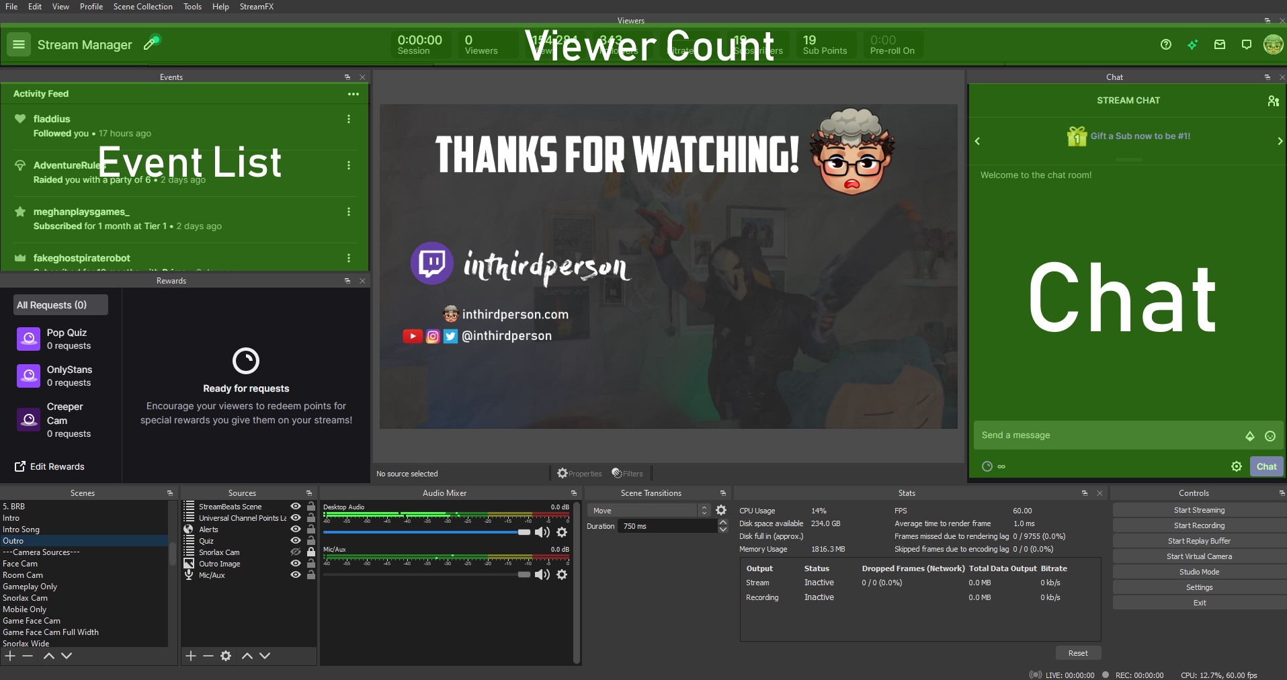Image resolution: width=1287 pixels, height=680 pixels.
Task: Mute Mic/Aux with the speaker icon
Action: [542, 575]
